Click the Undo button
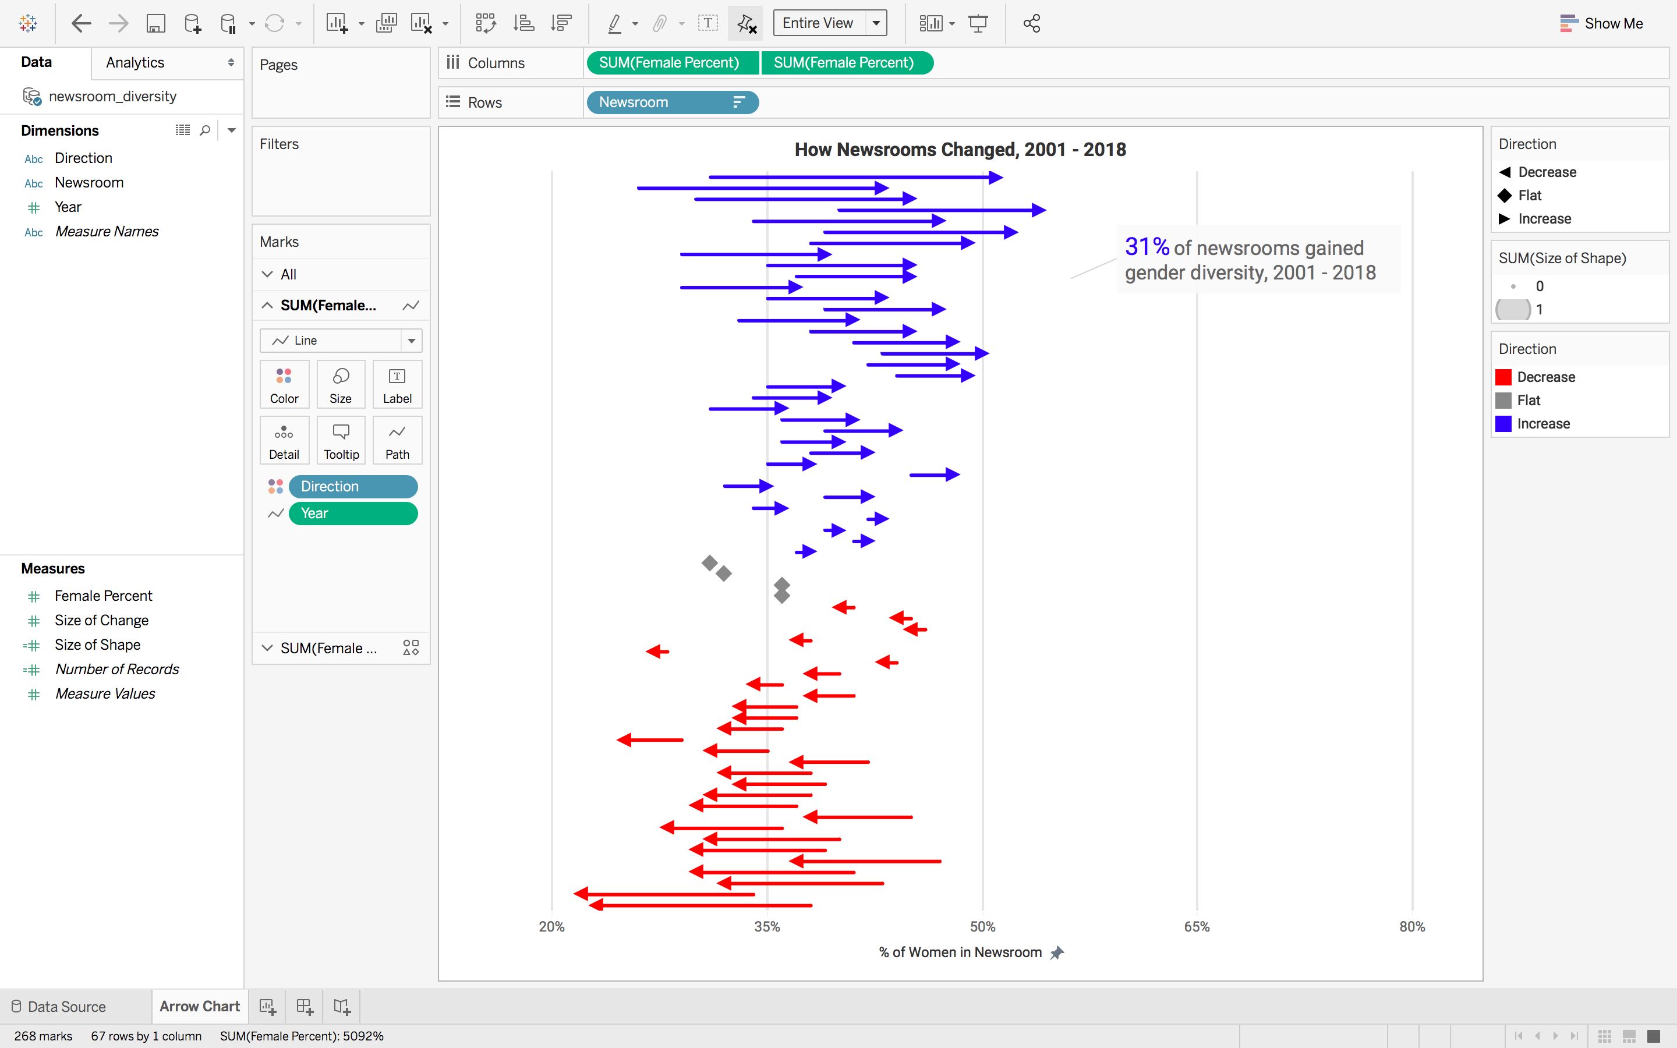This screenshot has width=1677, height=1048. (80, 23)
